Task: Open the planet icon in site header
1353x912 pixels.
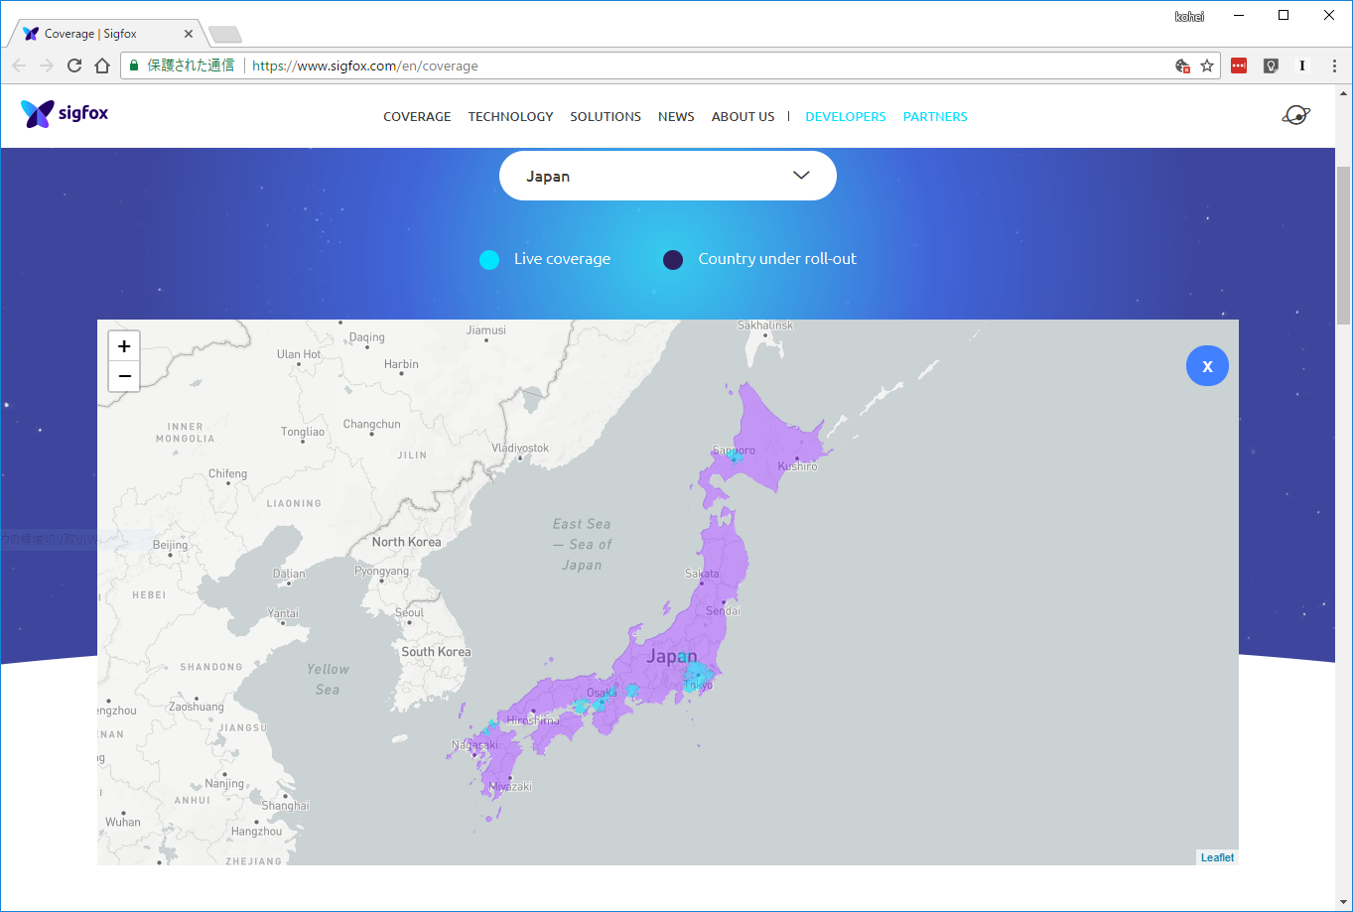Action: 1295,115
